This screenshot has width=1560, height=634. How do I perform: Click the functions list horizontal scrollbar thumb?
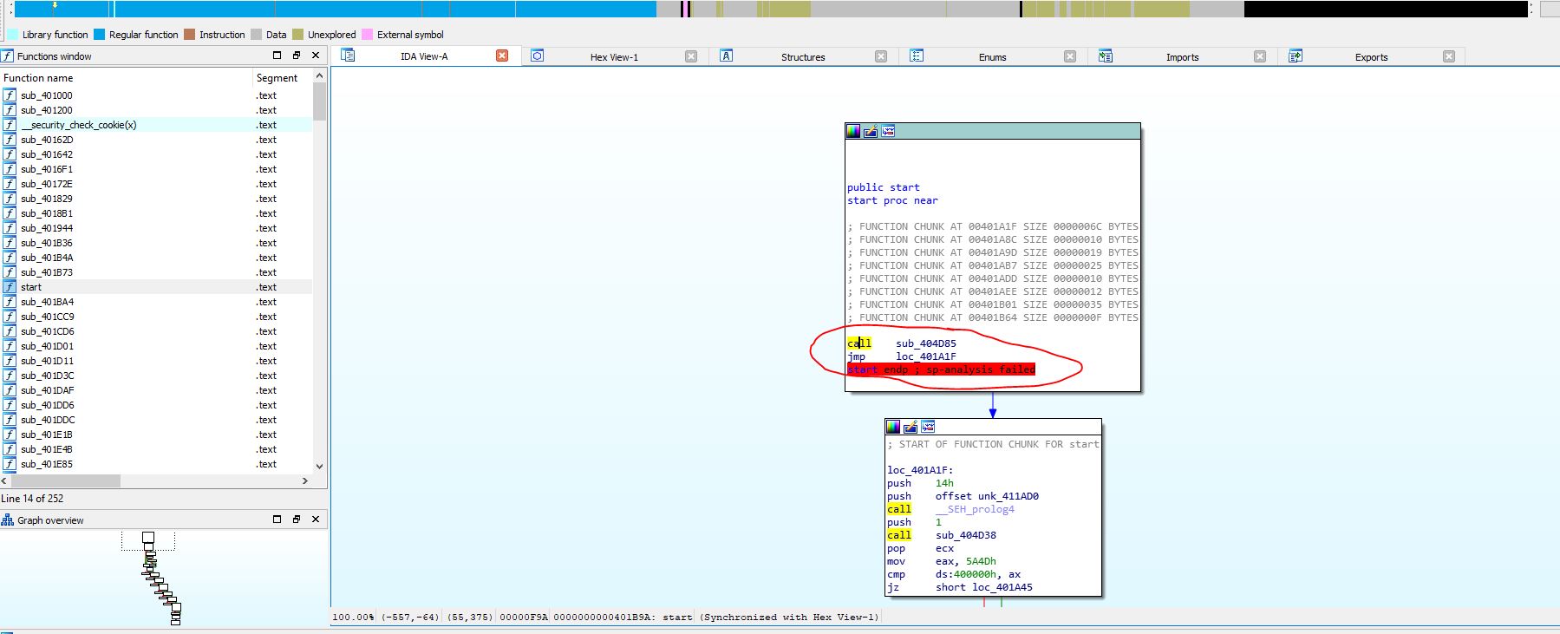(x=65, y=480)
